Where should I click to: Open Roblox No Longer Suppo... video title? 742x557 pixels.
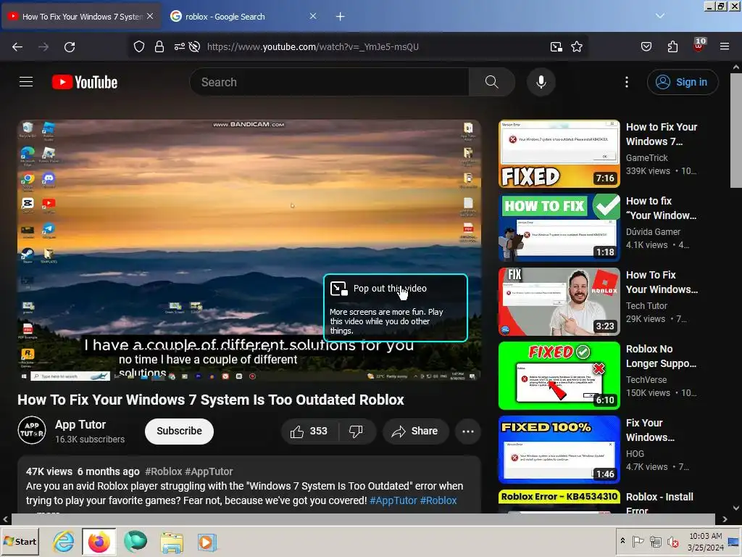(x=661, y=356)
